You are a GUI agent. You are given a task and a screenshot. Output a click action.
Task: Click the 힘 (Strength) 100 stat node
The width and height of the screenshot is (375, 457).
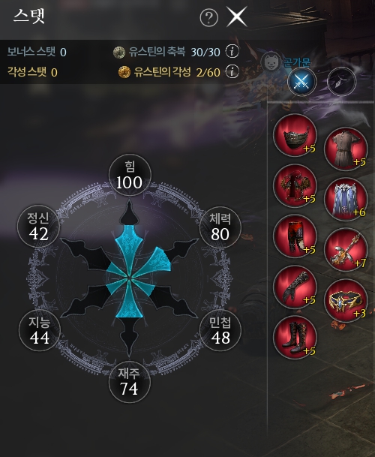[130, 175]
